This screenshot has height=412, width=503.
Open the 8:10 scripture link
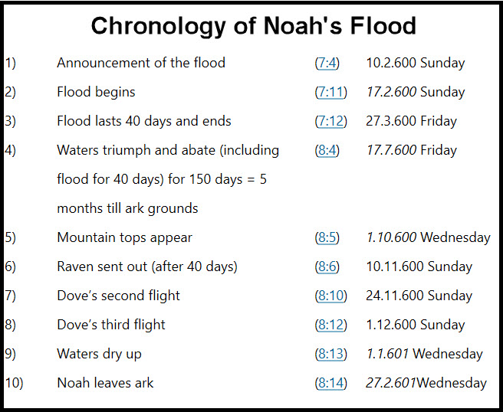point(330,296)
